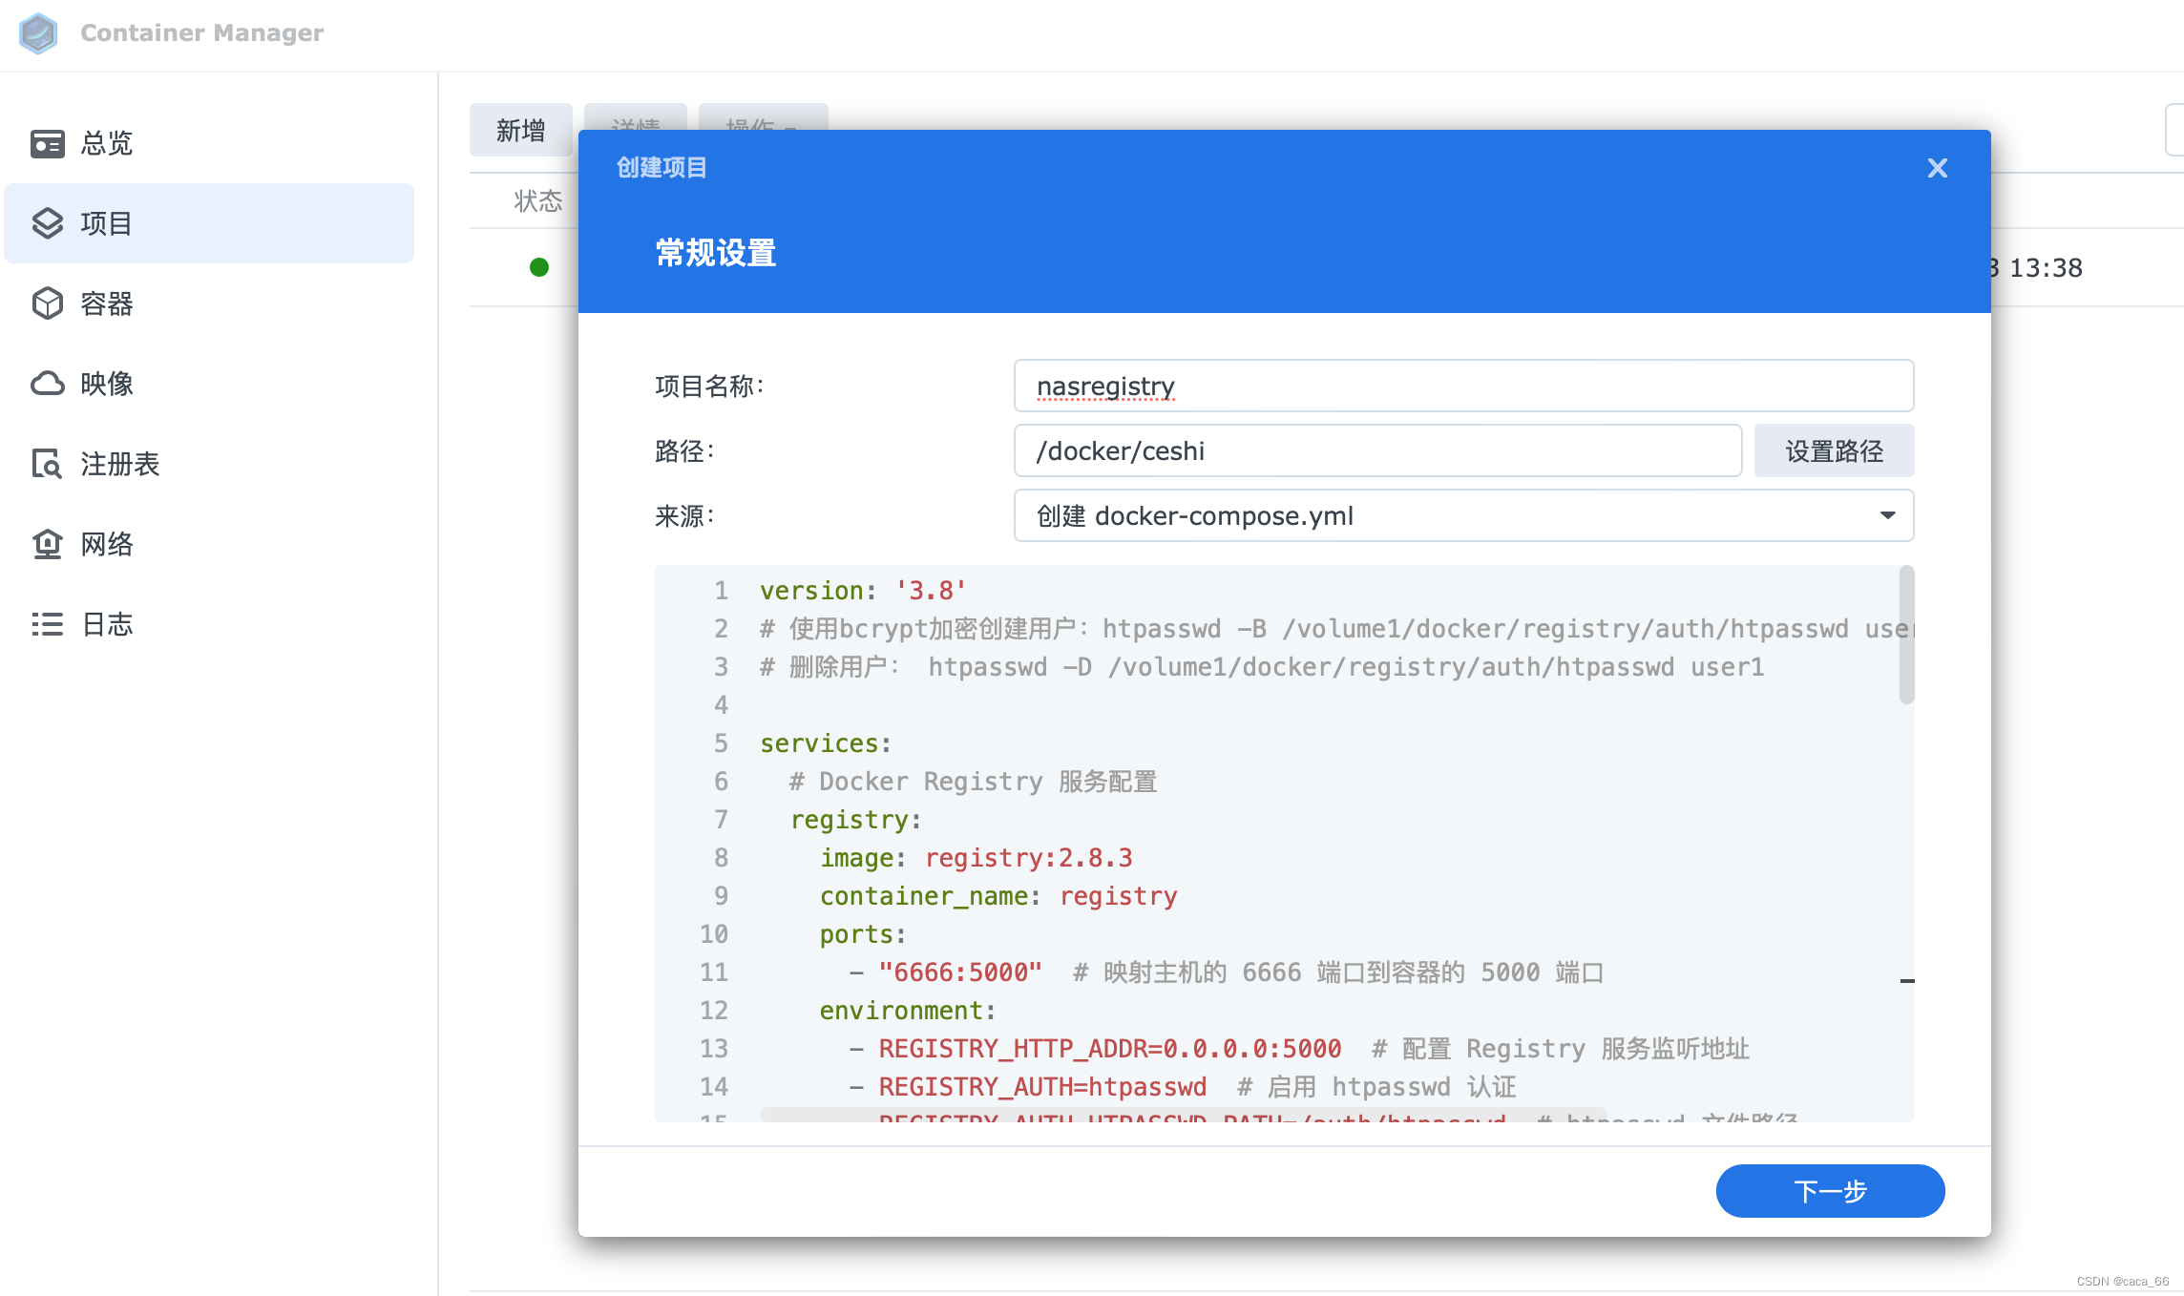Click the 新增 button in toolbar
Viewport: 2184px width, 1296px height.
click(520, 130)
